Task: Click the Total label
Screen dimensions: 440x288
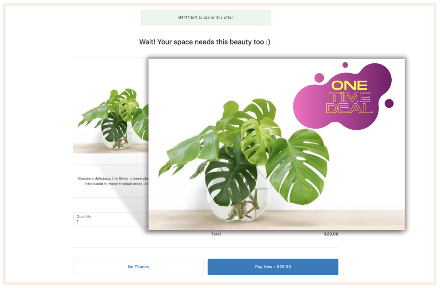Action: [x=216, y=234]
